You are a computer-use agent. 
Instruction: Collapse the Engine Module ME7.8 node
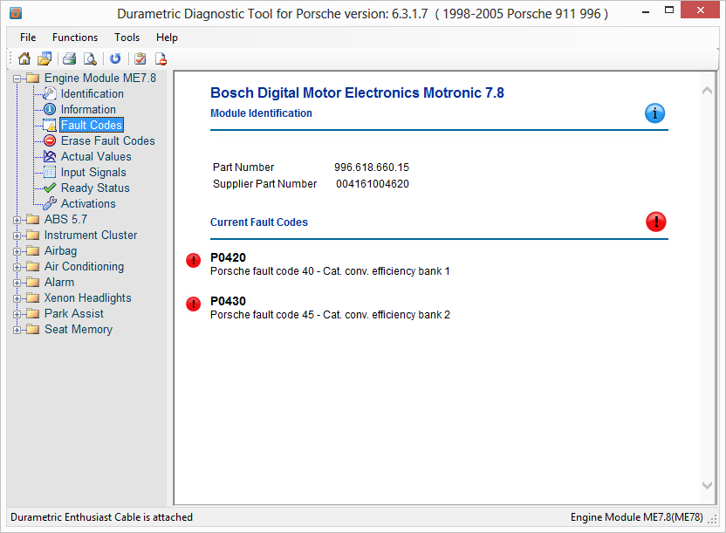pos(17,79)
